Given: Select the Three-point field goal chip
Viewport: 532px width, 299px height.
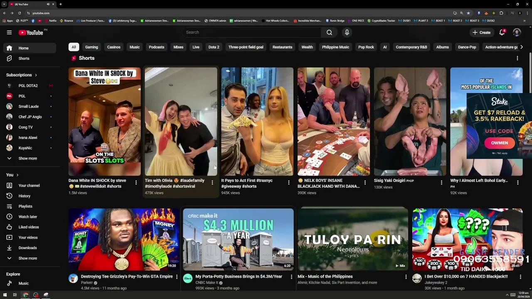Looking at the screenshot, I should tap(246, 47).
